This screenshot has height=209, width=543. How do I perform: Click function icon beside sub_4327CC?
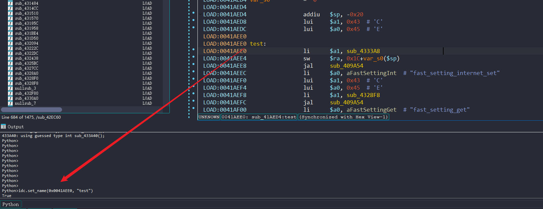[x=10, y=68]
